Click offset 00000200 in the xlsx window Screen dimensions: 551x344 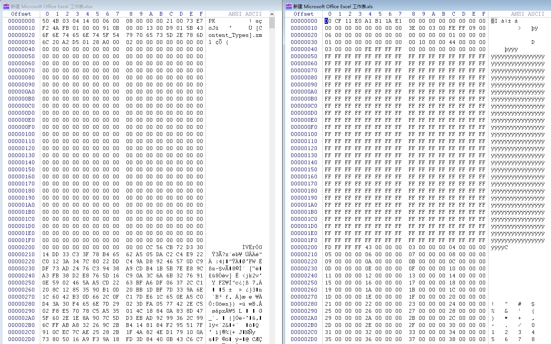click(x=21, y=247)
